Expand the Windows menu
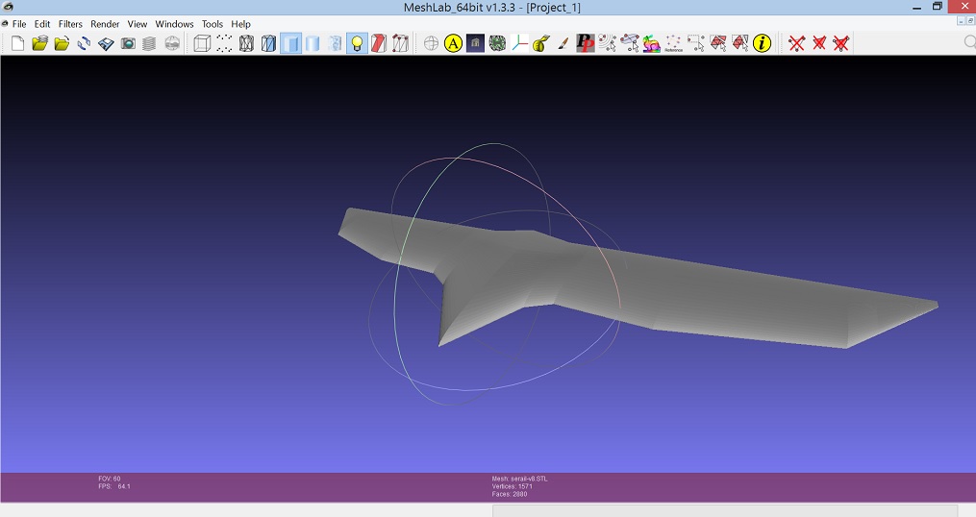 (x=174, y=24)
